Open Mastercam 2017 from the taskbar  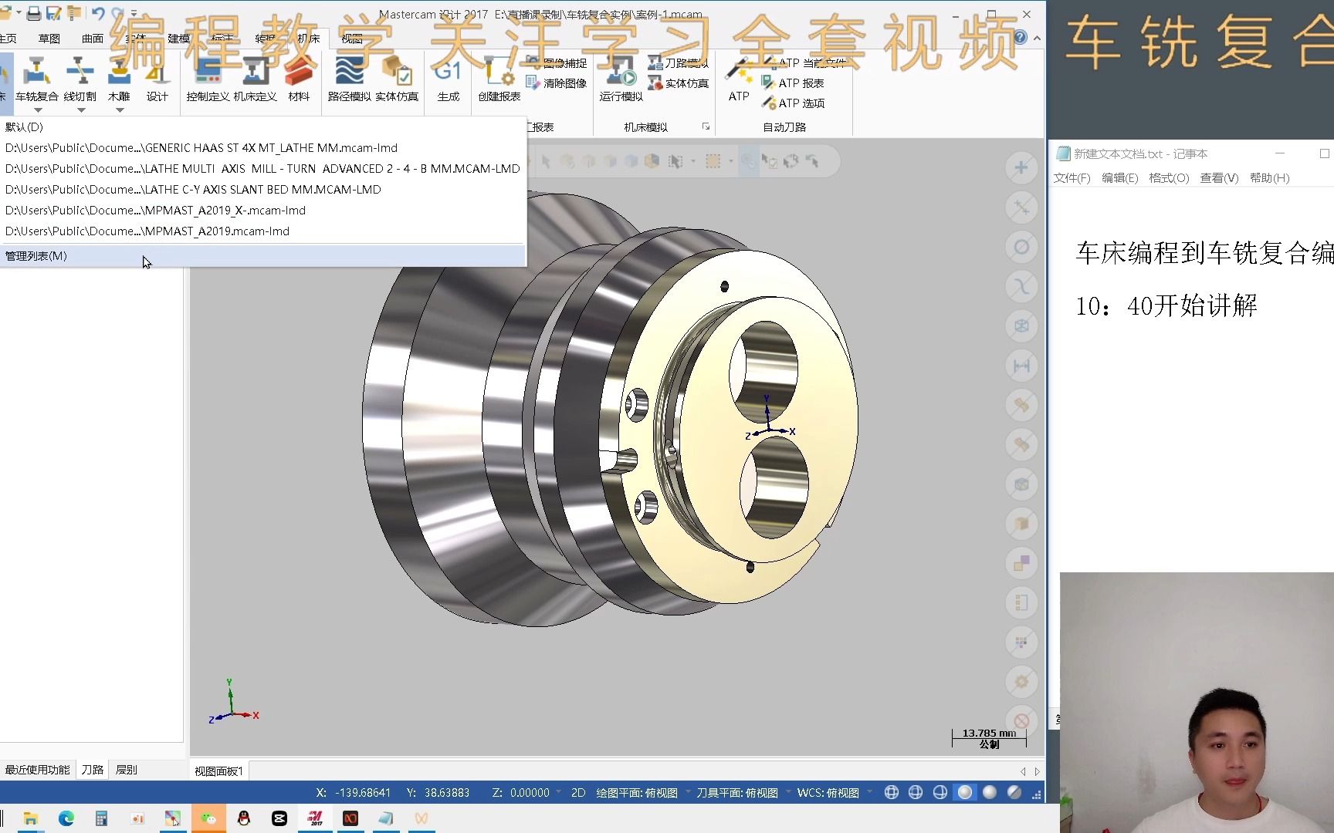(x=315, y=818)
